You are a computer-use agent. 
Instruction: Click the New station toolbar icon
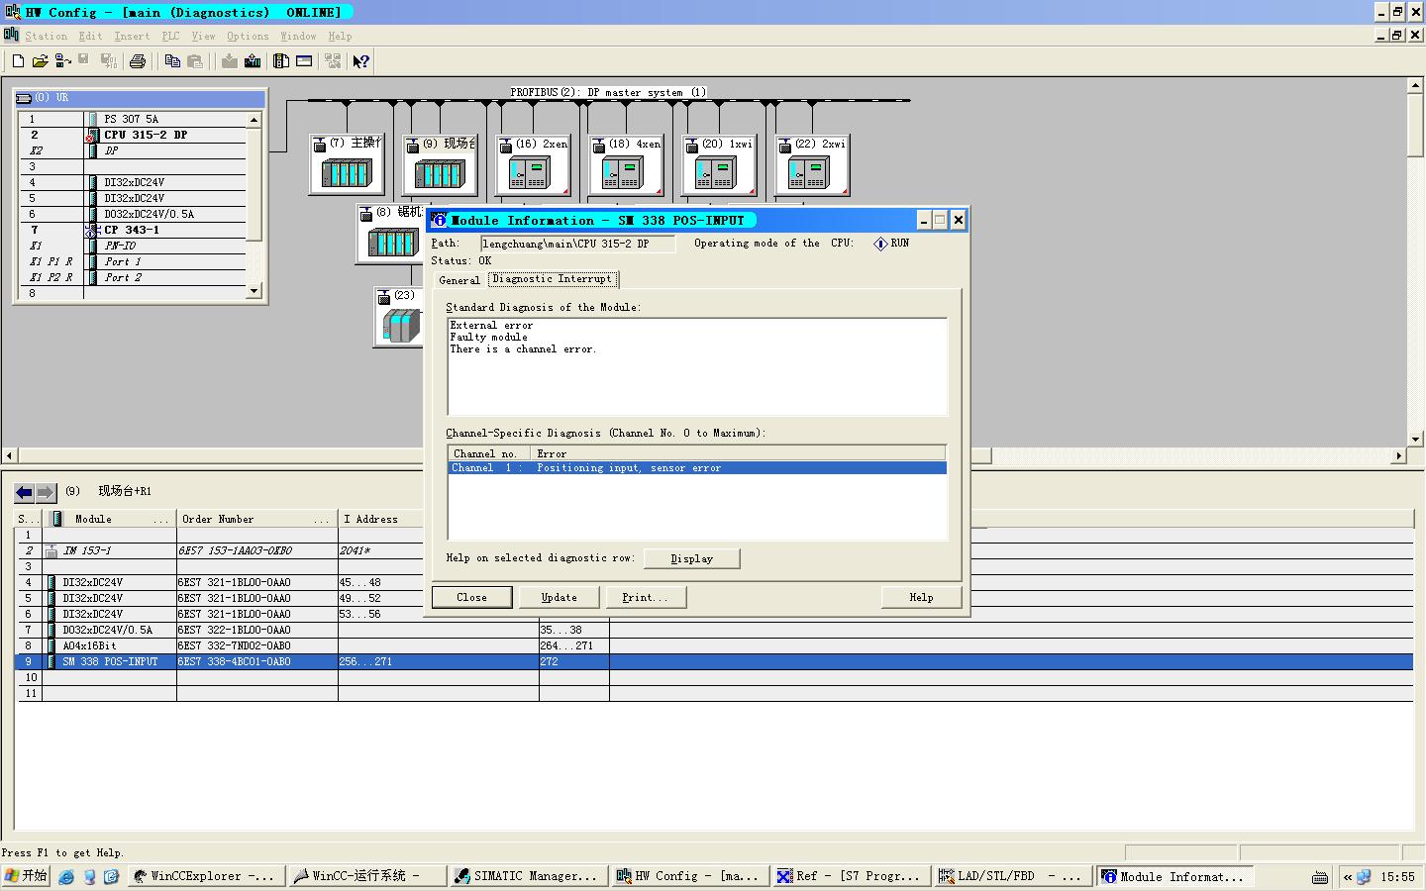click(x=18, y=61)
